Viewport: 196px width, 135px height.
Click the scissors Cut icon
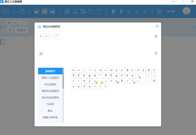[75, 12]
